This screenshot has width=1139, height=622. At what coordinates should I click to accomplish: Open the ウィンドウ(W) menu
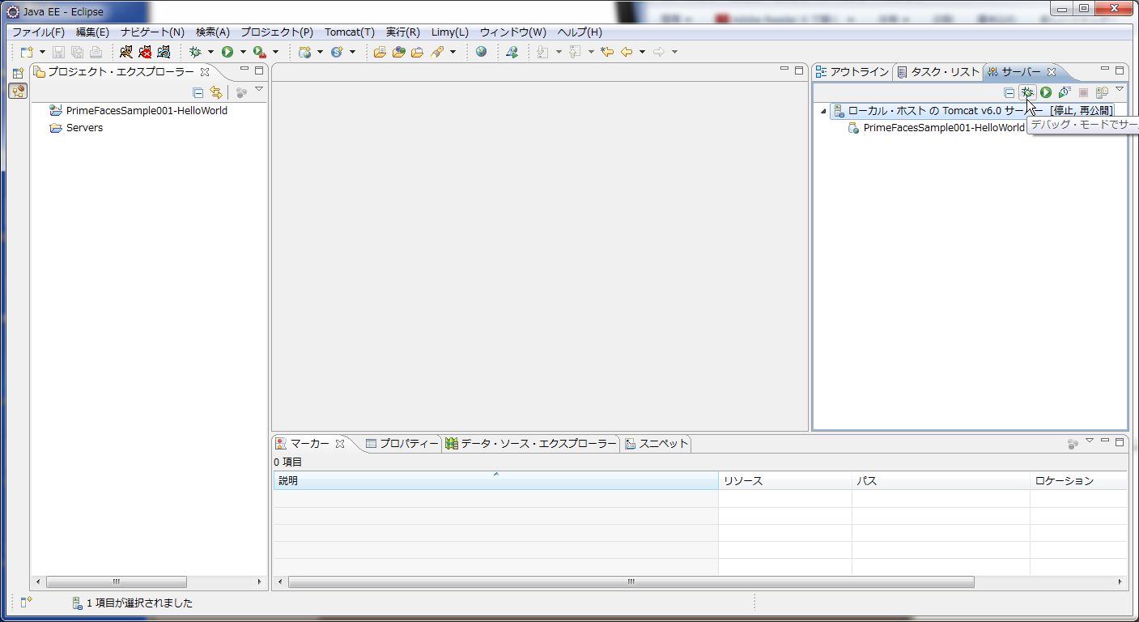coord(513,32)
